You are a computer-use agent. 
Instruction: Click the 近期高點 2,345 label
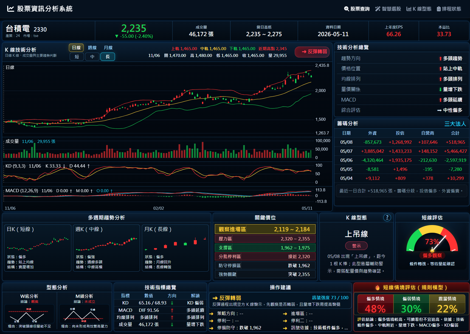click(x=272, y=49)
